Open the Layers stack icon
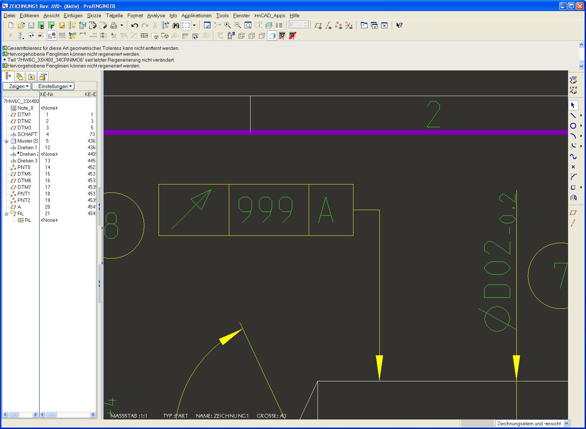The image size is (586, 429). point(269,25)
